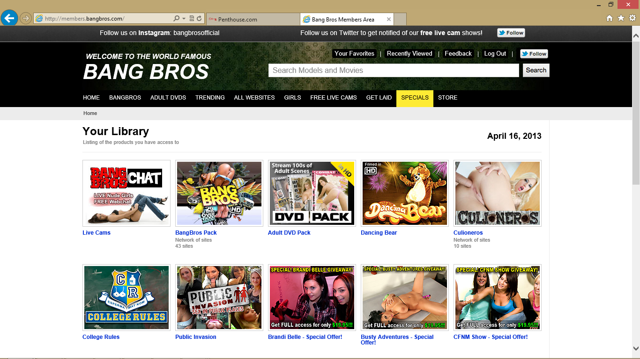Screen dimensions: 640x359
Task: Click the page scrollbar down arrow
Action: (x=636, y=348)
